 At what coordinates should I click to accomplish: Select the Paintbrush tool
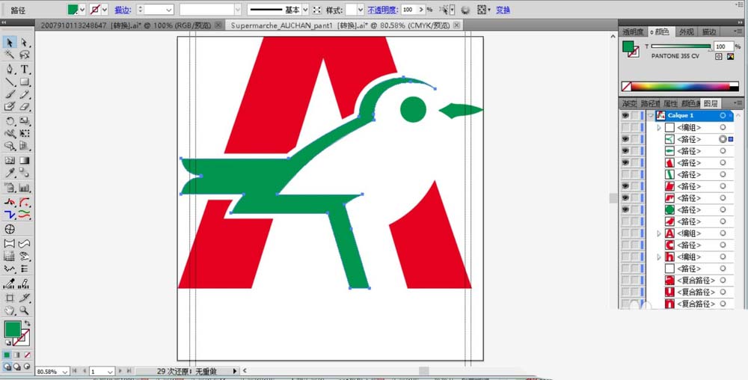[10, 94]
